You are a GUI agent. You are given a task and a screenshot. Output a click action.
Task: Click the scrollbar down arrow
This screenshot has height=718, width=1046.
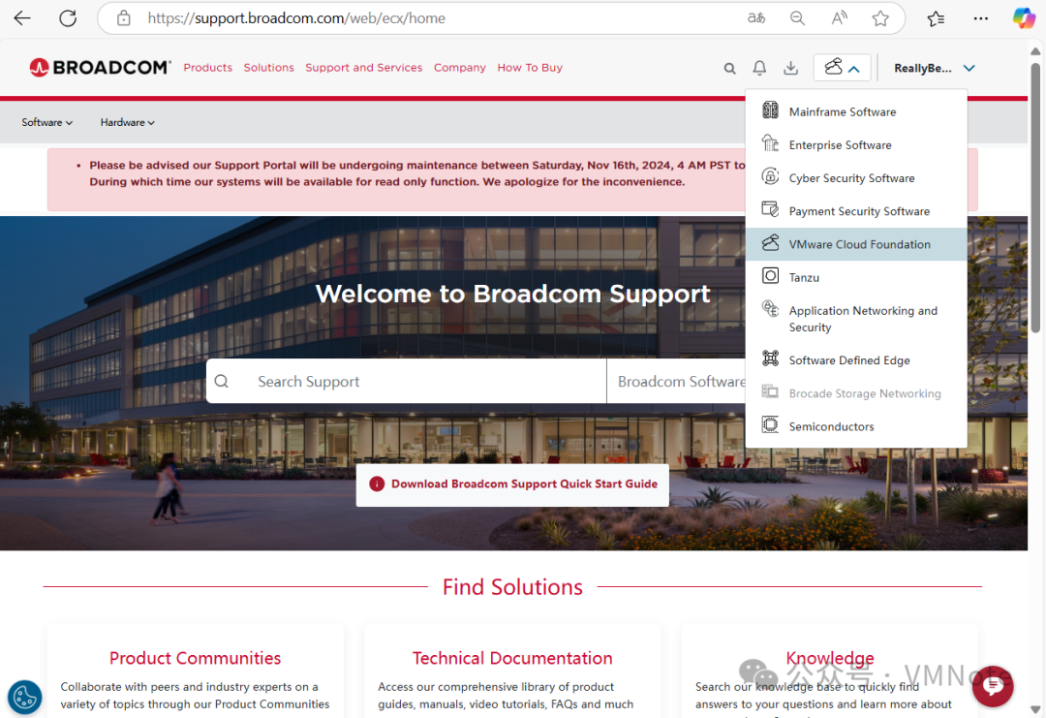coord(1035,708)
